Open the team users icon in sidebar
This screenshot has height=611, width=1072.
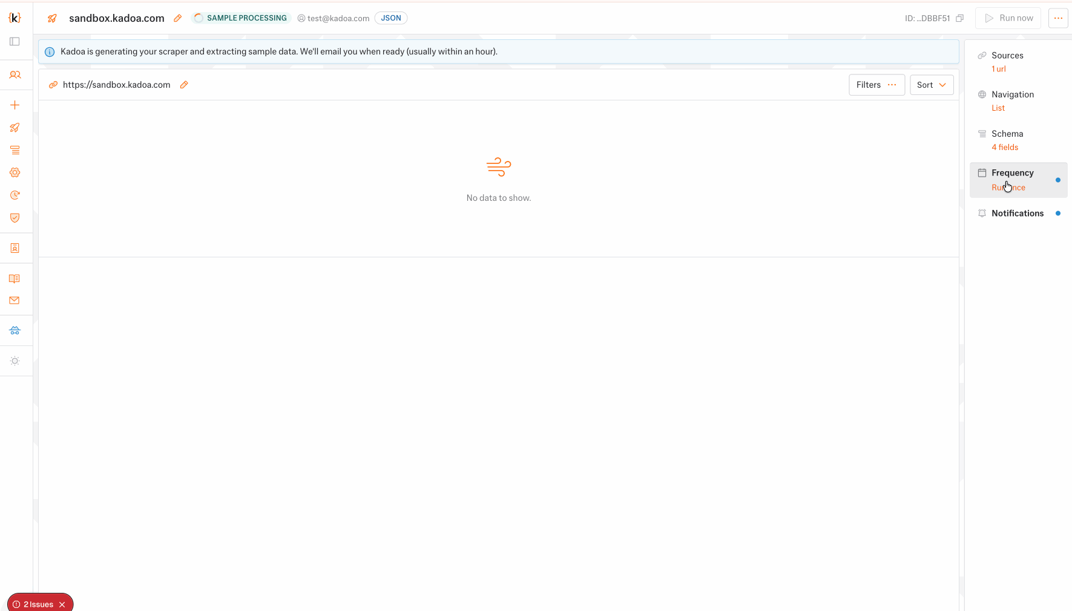click(x=15, y=75)
